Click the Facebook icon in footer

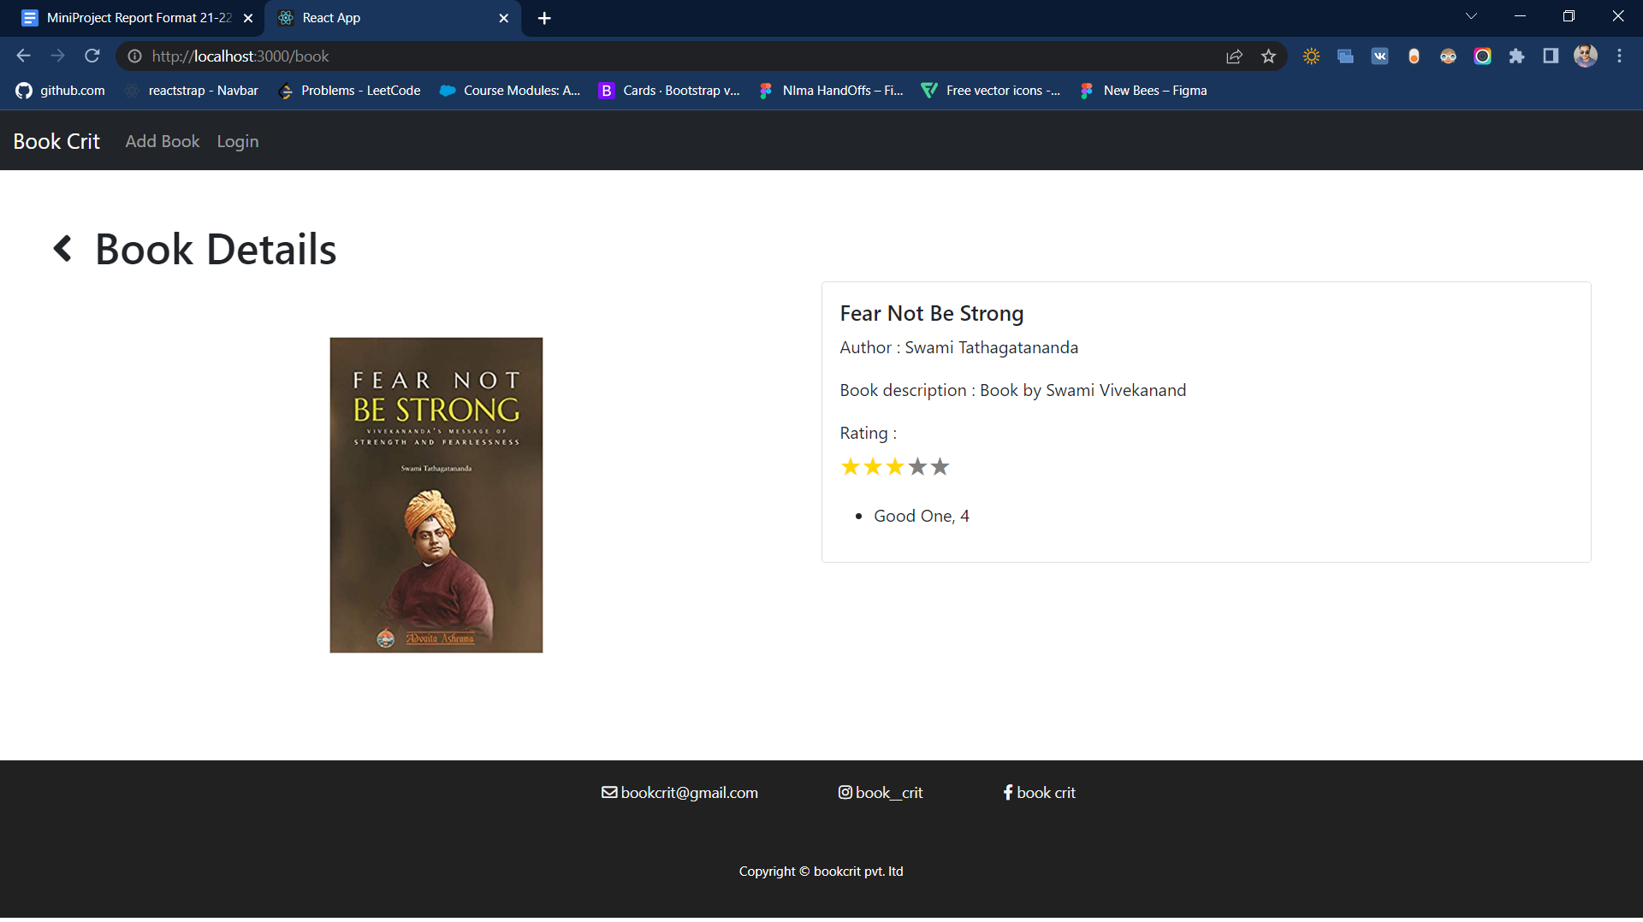pos(1008,793)
